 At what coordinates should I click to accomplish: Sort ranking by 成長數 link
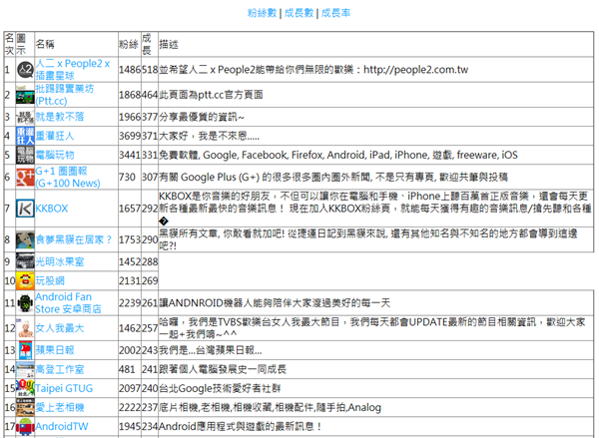tap(299, 13)
